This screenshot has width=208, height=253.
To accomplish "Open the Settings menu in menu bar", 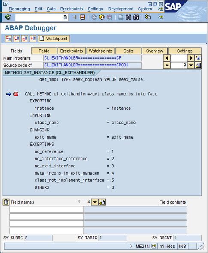I will point(95,9).
